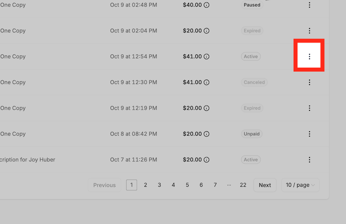
Task: Show info for the Unpaid $20.00 amount
Action: coord(206,134)
